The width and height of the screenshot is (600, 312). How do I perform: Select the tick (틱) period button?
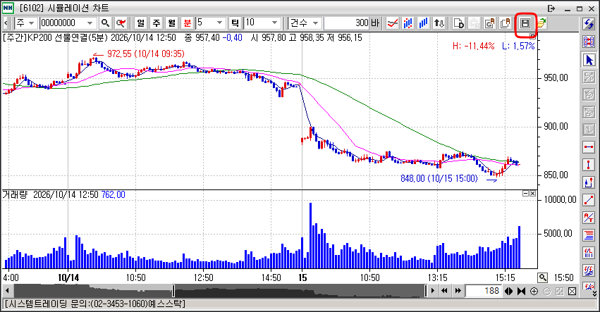pos(235,23)
